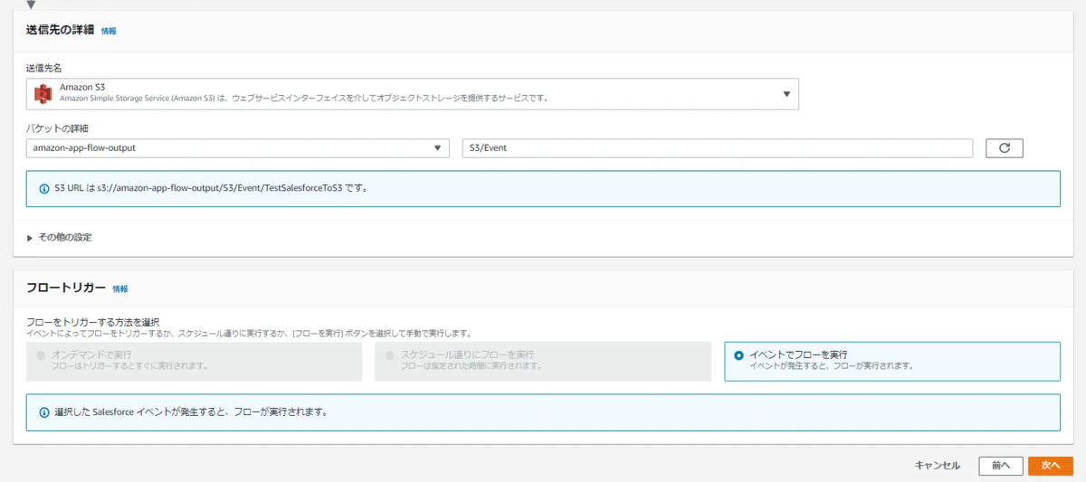Select イベントでフローを実行 radio option
The width and height of the screenshot is (1086, 482).
coord(891,361)
